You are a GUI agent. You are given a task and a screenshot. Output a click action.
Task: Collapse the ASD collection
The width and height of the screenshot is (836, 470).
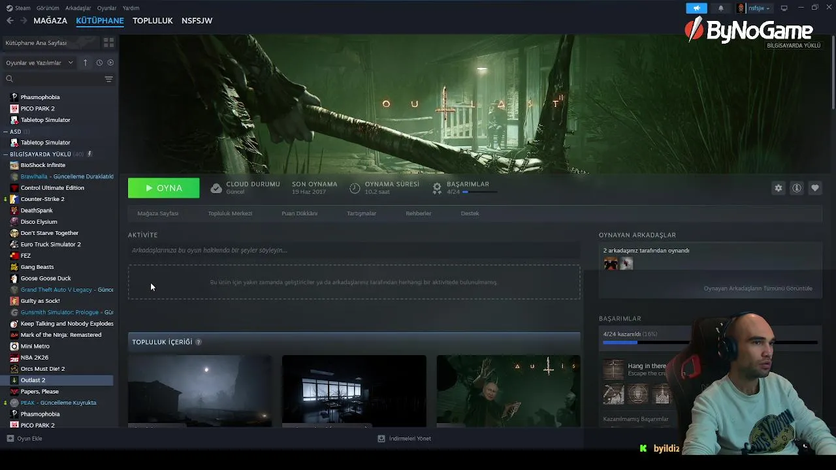pyautogui.click(x=5, y=131)
